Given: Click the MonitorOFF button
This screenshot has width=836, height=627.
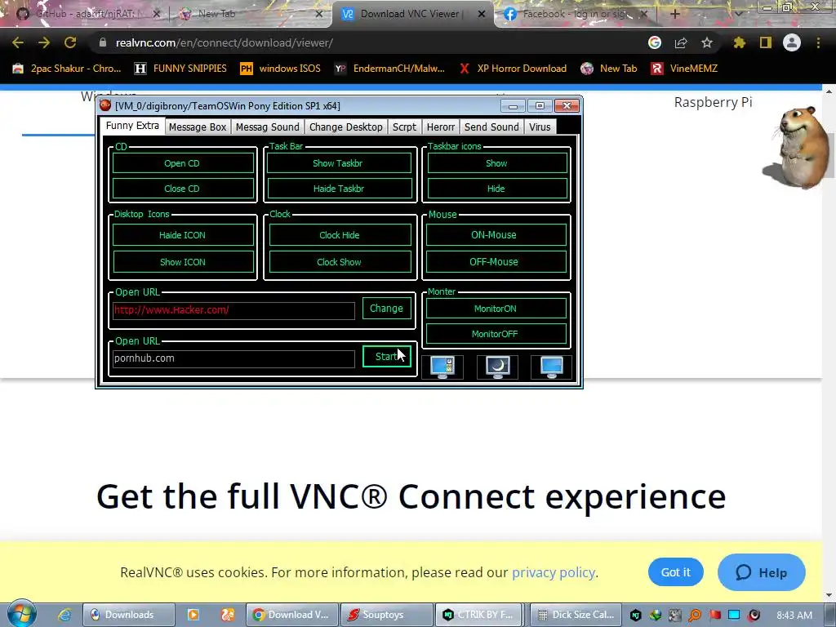Looking at the screenshot, I should tap(496, 334).
